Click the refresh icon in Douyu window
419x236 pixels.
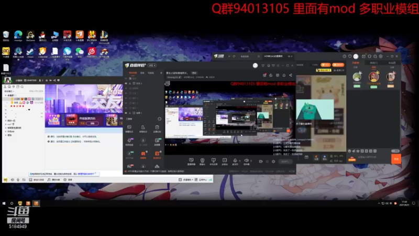[x=234, y=56]
